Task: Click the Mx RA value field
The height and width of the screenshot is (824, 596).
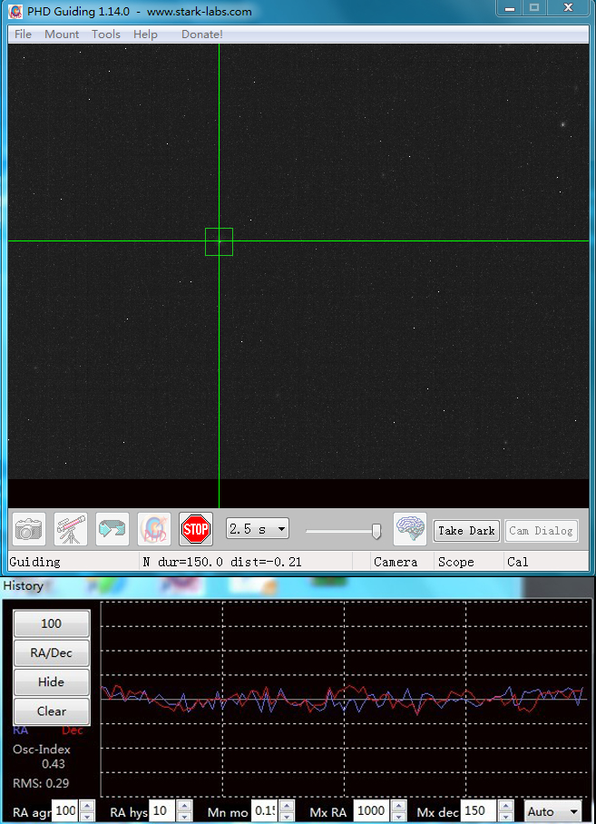Action: coord(371,811)
